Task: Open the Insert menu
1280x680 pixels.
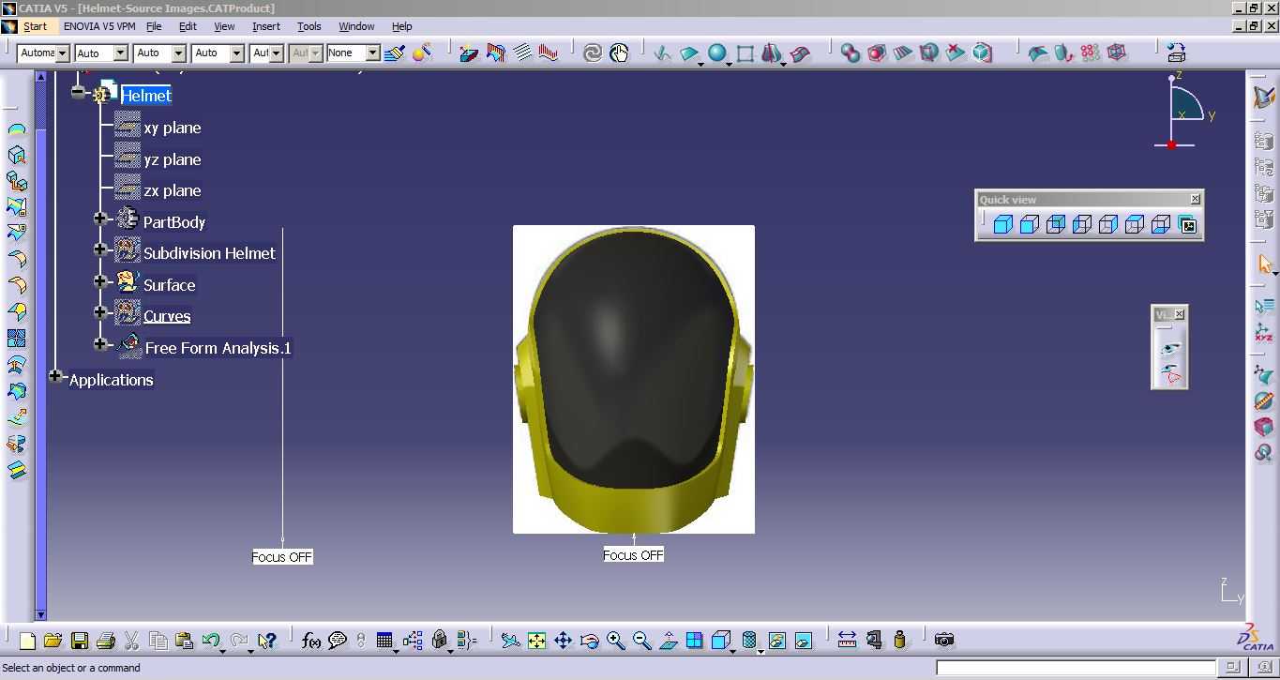Action: point(266,26)
